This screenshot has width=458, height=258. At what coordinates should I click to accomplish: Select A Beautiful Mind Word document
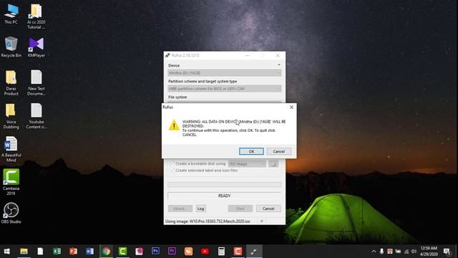11,149
